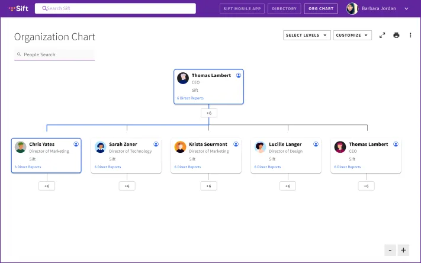This screenshot has height=263, width=421.
Task: Expand +6 under bottom-row Thomas Lambert
Action: pos(366,186)
